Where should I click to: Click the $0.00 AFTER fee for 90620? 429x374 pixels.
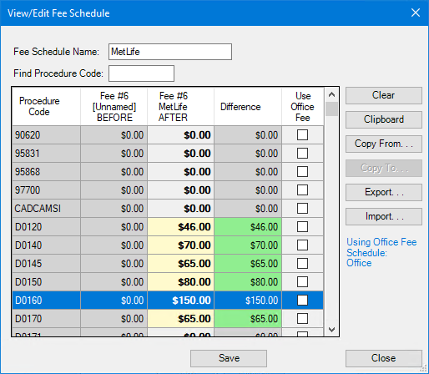point(181,135)
